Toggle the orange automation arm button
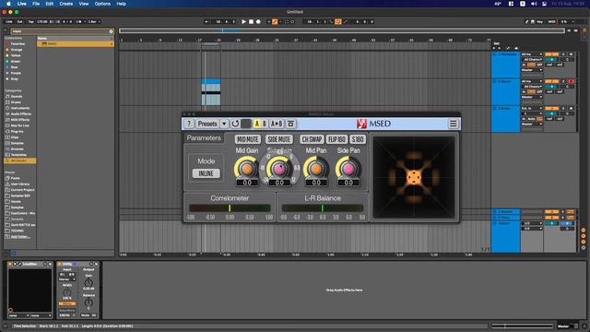Screen dimensions: 590x332 pos(275,22)
